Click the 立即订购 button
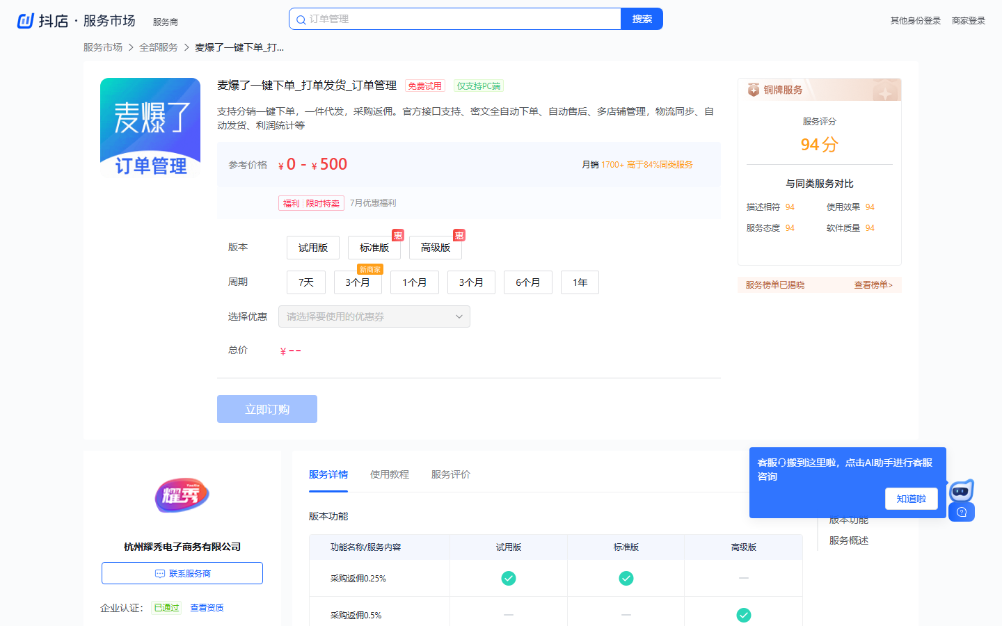1002x626 pixels. pos(267,409)
